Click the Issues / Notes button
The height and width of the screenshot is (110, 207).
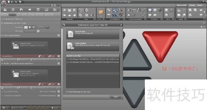18,108
